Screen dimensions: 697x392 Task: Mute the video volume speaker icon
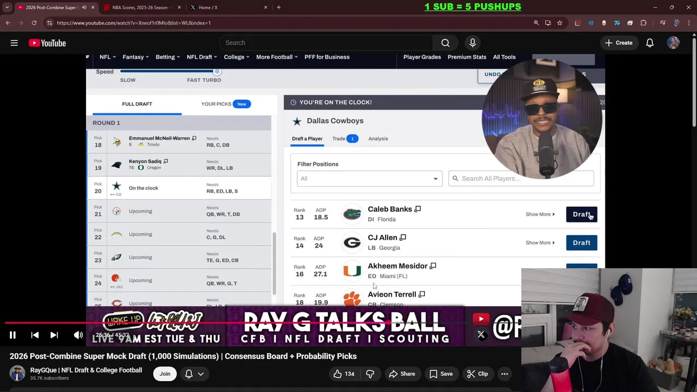click(x=78, y=335)
